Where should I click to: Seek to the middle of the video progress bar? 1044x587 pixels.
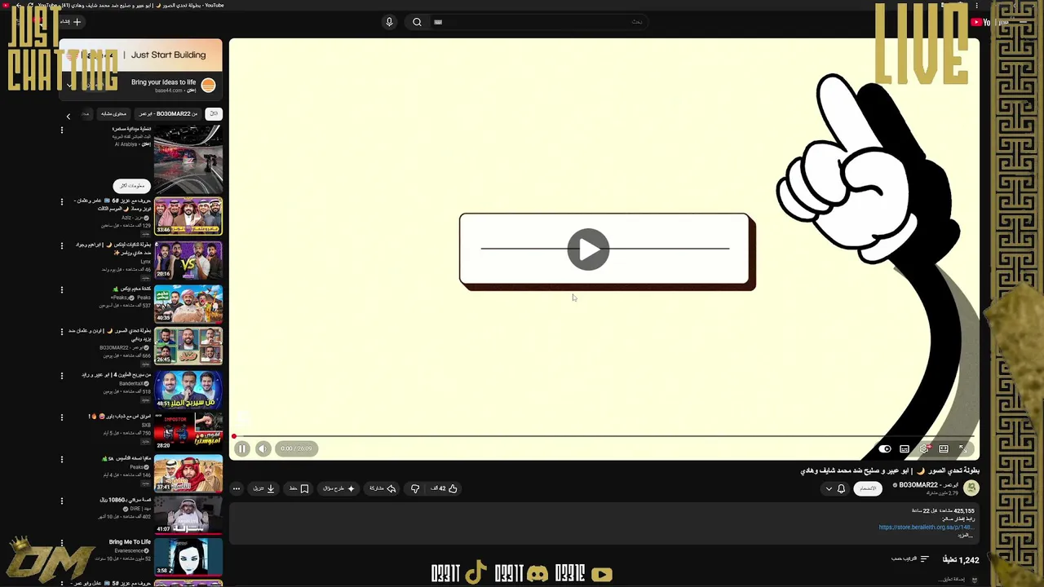(x=604, y=437)
